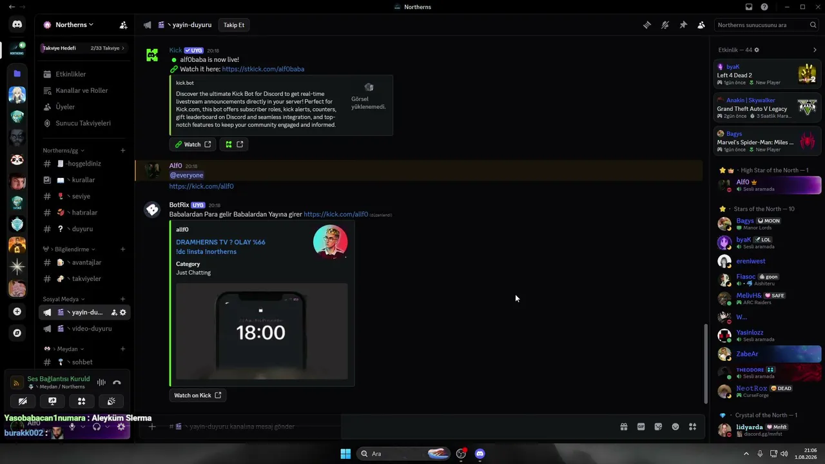
Task: Click the search magnifier icon in Northerns search box
Action: [813, 25]
